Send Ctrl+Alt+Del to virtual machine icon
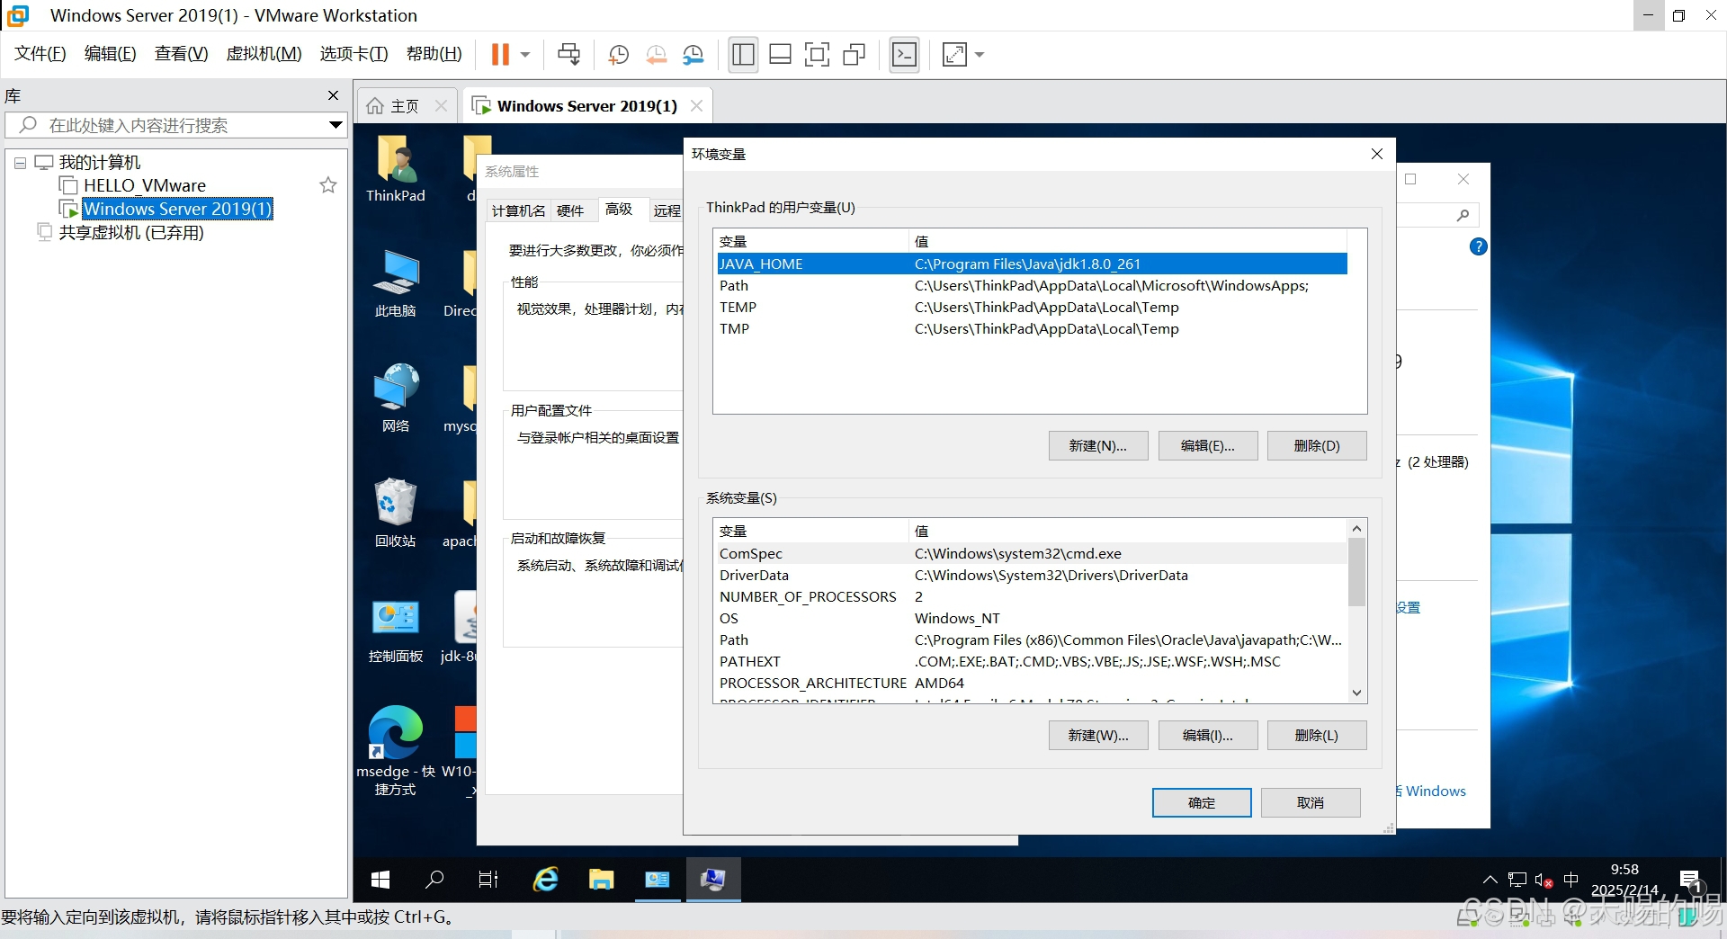1727x939 pixels. [568, 55]
